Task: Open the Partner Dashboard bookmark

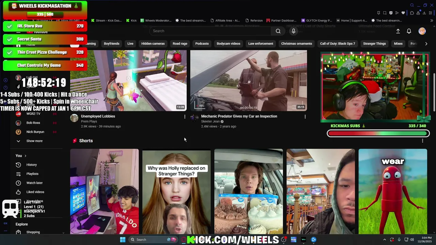Action: tap(281, 20)
